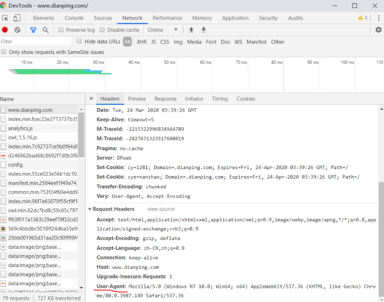The width and height of the screenshot is (384, 302).
Task: Open the Sources panel tab
Action: [103, 18]
